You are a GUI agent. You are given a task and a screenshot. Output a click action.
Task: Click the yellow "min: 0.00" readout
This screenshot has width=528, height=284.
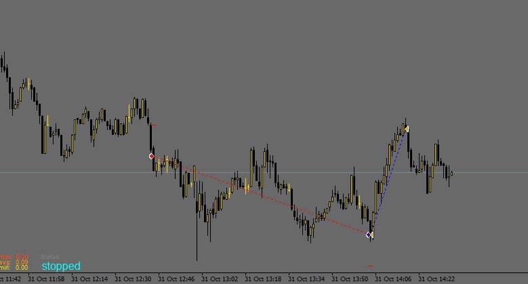(x=14, y=268)
